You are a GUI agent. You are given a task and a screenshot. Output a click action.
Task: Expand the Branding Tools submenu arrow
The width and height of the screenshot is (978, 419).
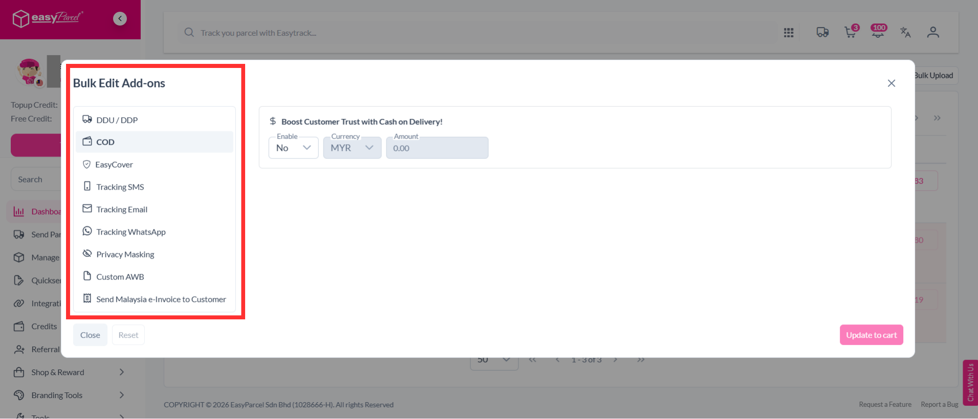(122, 395)
